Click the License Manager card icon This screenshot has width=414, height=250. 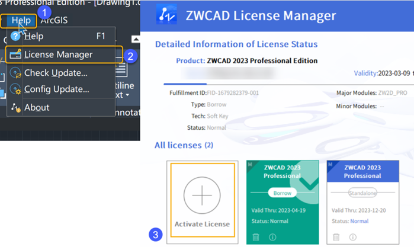[15, 54]
